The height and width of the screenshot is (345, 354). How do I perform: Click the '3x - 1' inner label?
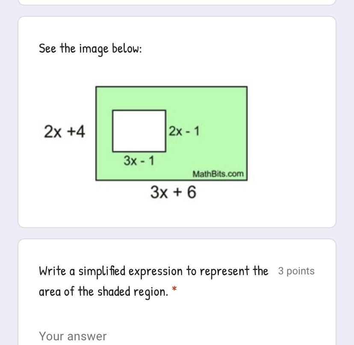click(x=139, y=161)
